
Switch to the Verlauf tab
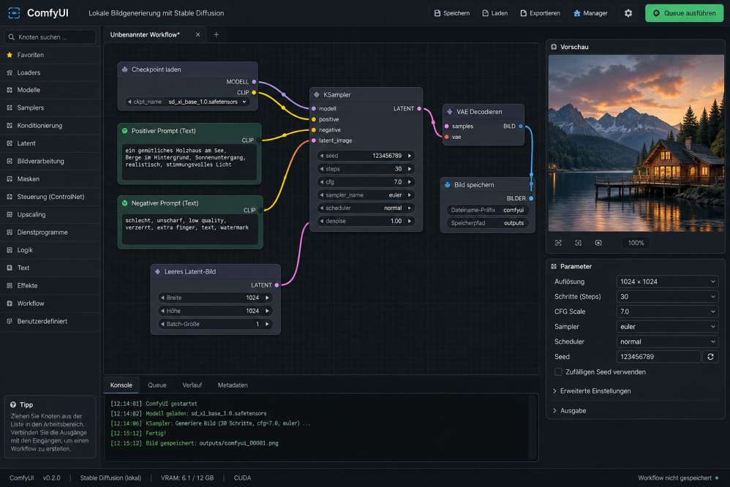click(x=192, y=385)
